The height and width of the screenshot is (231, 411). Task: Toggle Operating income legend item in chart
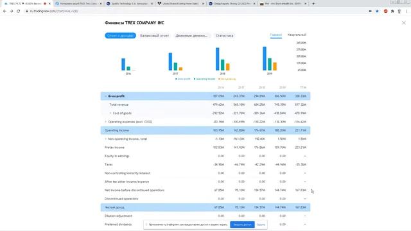pos(204,79)
